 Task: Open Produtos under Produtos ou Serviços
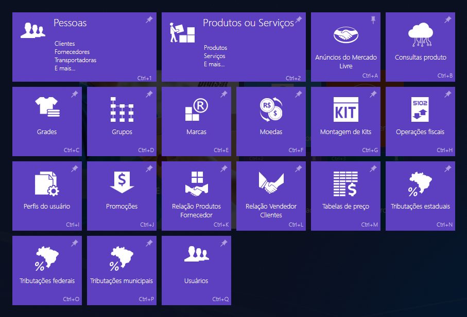pos(215,48)
